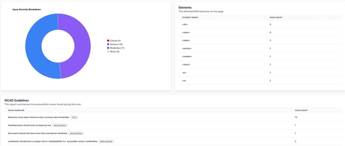The width and height of the screenshot is (345, 146).
Task: Toggle the Serious (16) legend entry
Action: pos(115,44)
